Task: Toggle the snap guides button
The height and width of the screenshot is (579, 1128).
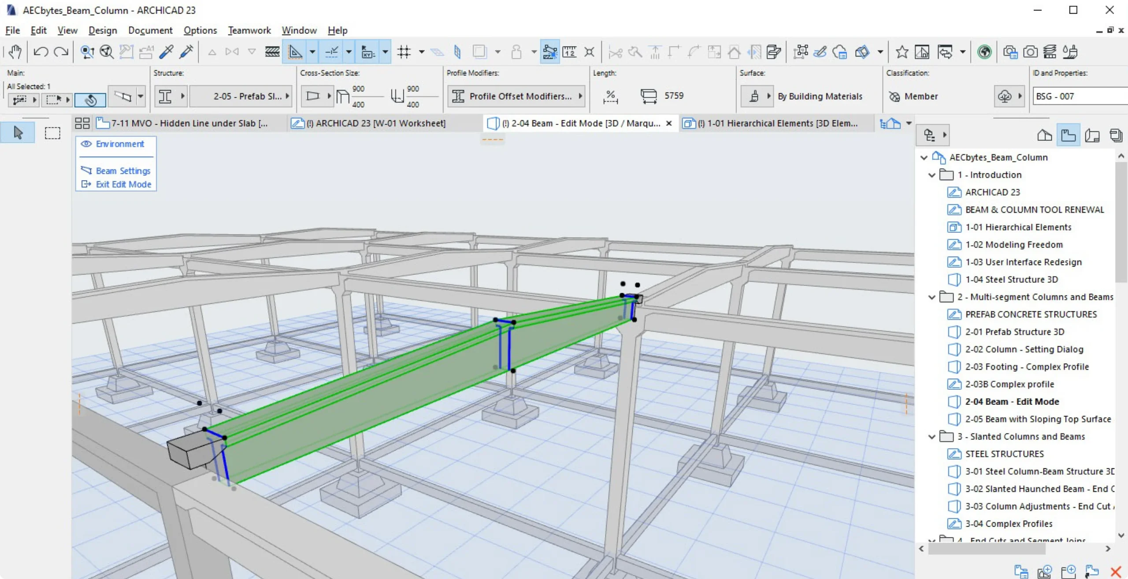Action: (332, 52)
